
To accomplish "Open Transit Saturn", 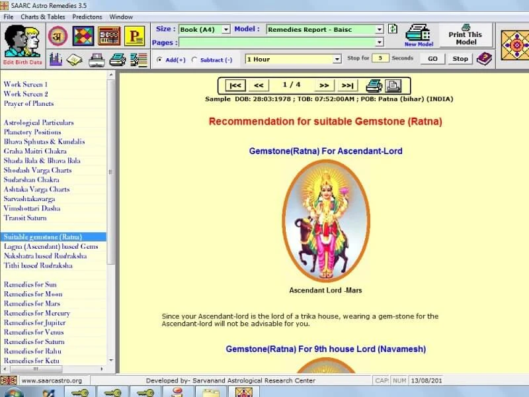I will [x=25, y=218].
